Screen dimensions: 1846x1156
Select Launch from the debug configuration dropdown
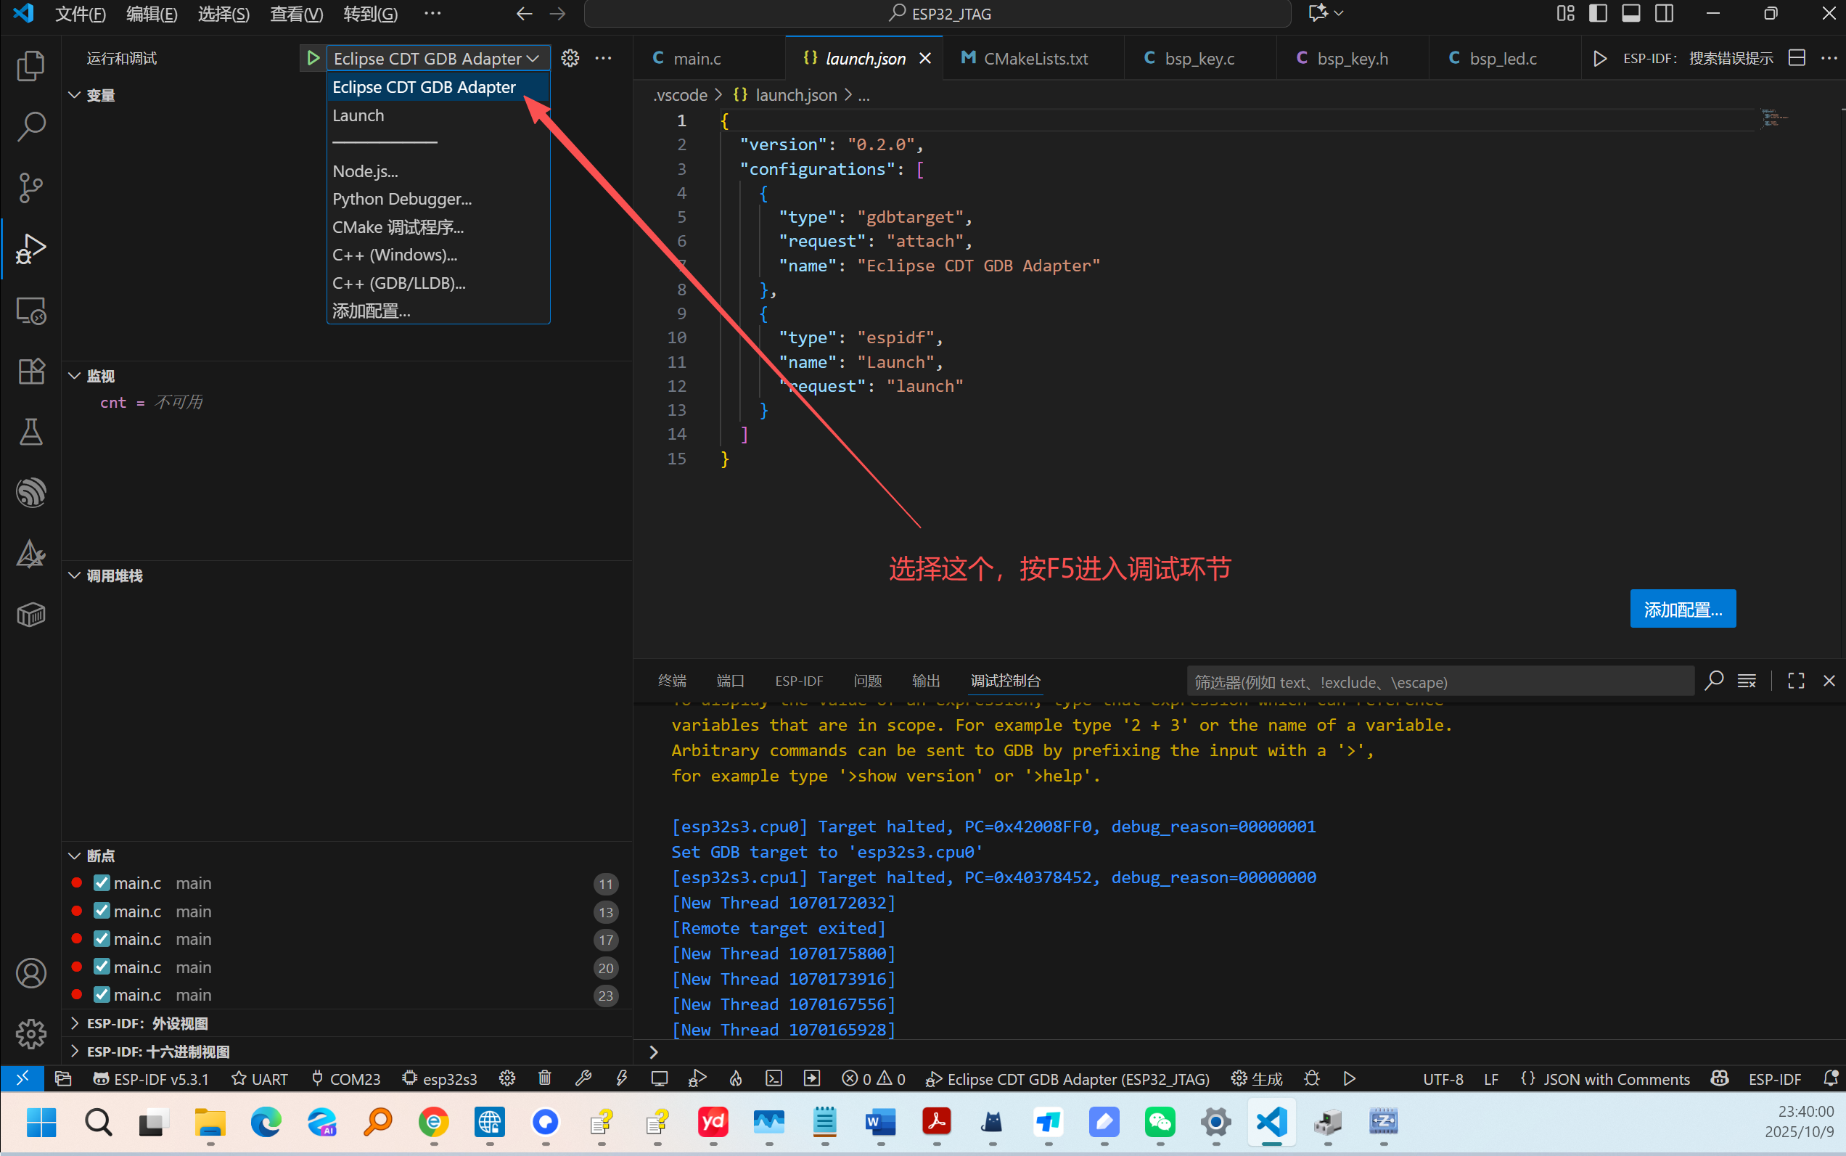(358, 115)
